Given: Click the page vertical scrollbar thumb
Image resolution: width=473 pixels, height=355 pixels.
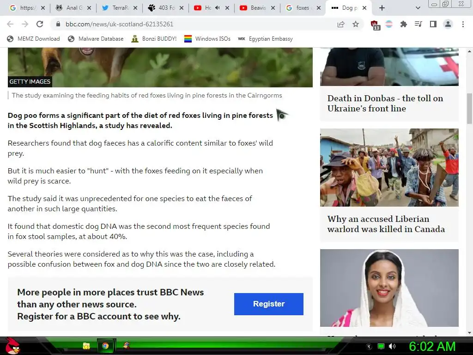Looking at the screenshot, I should [469, 109].
